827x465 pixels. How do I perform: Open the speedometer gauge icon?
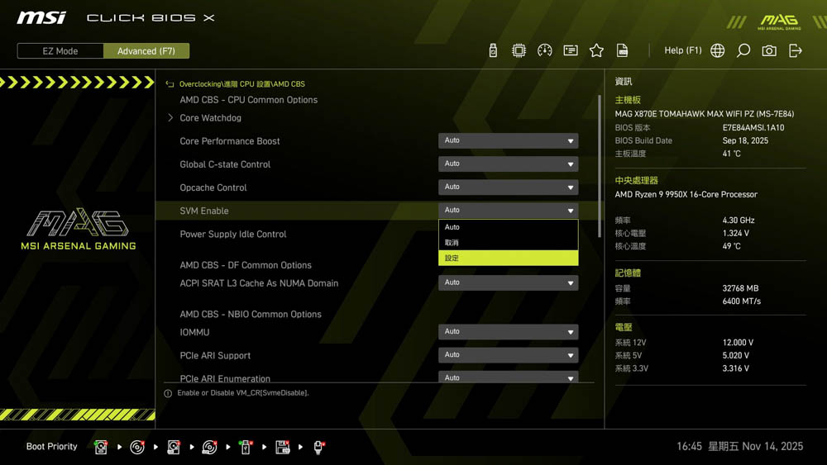[544, 50]
